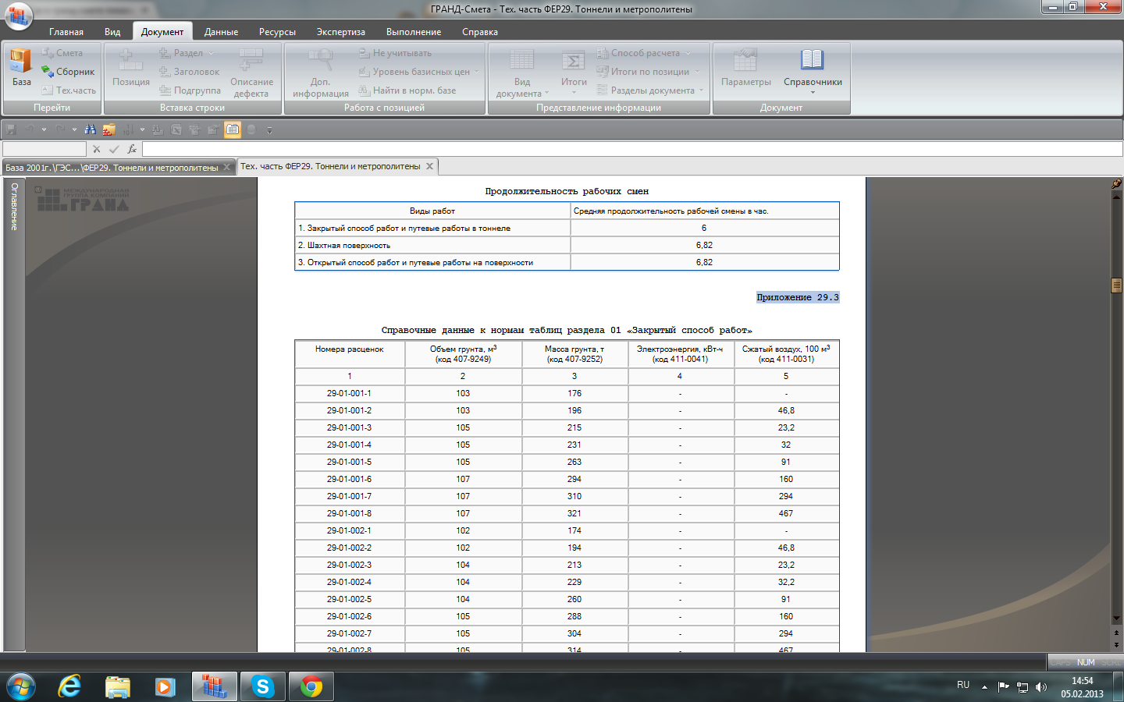
Task: Switch to the Данные ribbon tab
Action: click(221, 32)
